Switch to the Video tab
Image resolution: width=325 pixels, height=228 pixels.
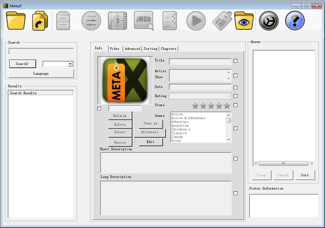pyautogui.click(x=115, y=49)
